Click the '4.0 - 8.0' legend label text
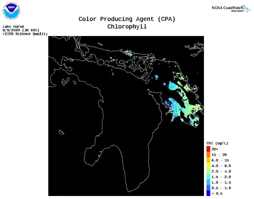This screenshot has width=254, height=199. click(x=221, y=166)
